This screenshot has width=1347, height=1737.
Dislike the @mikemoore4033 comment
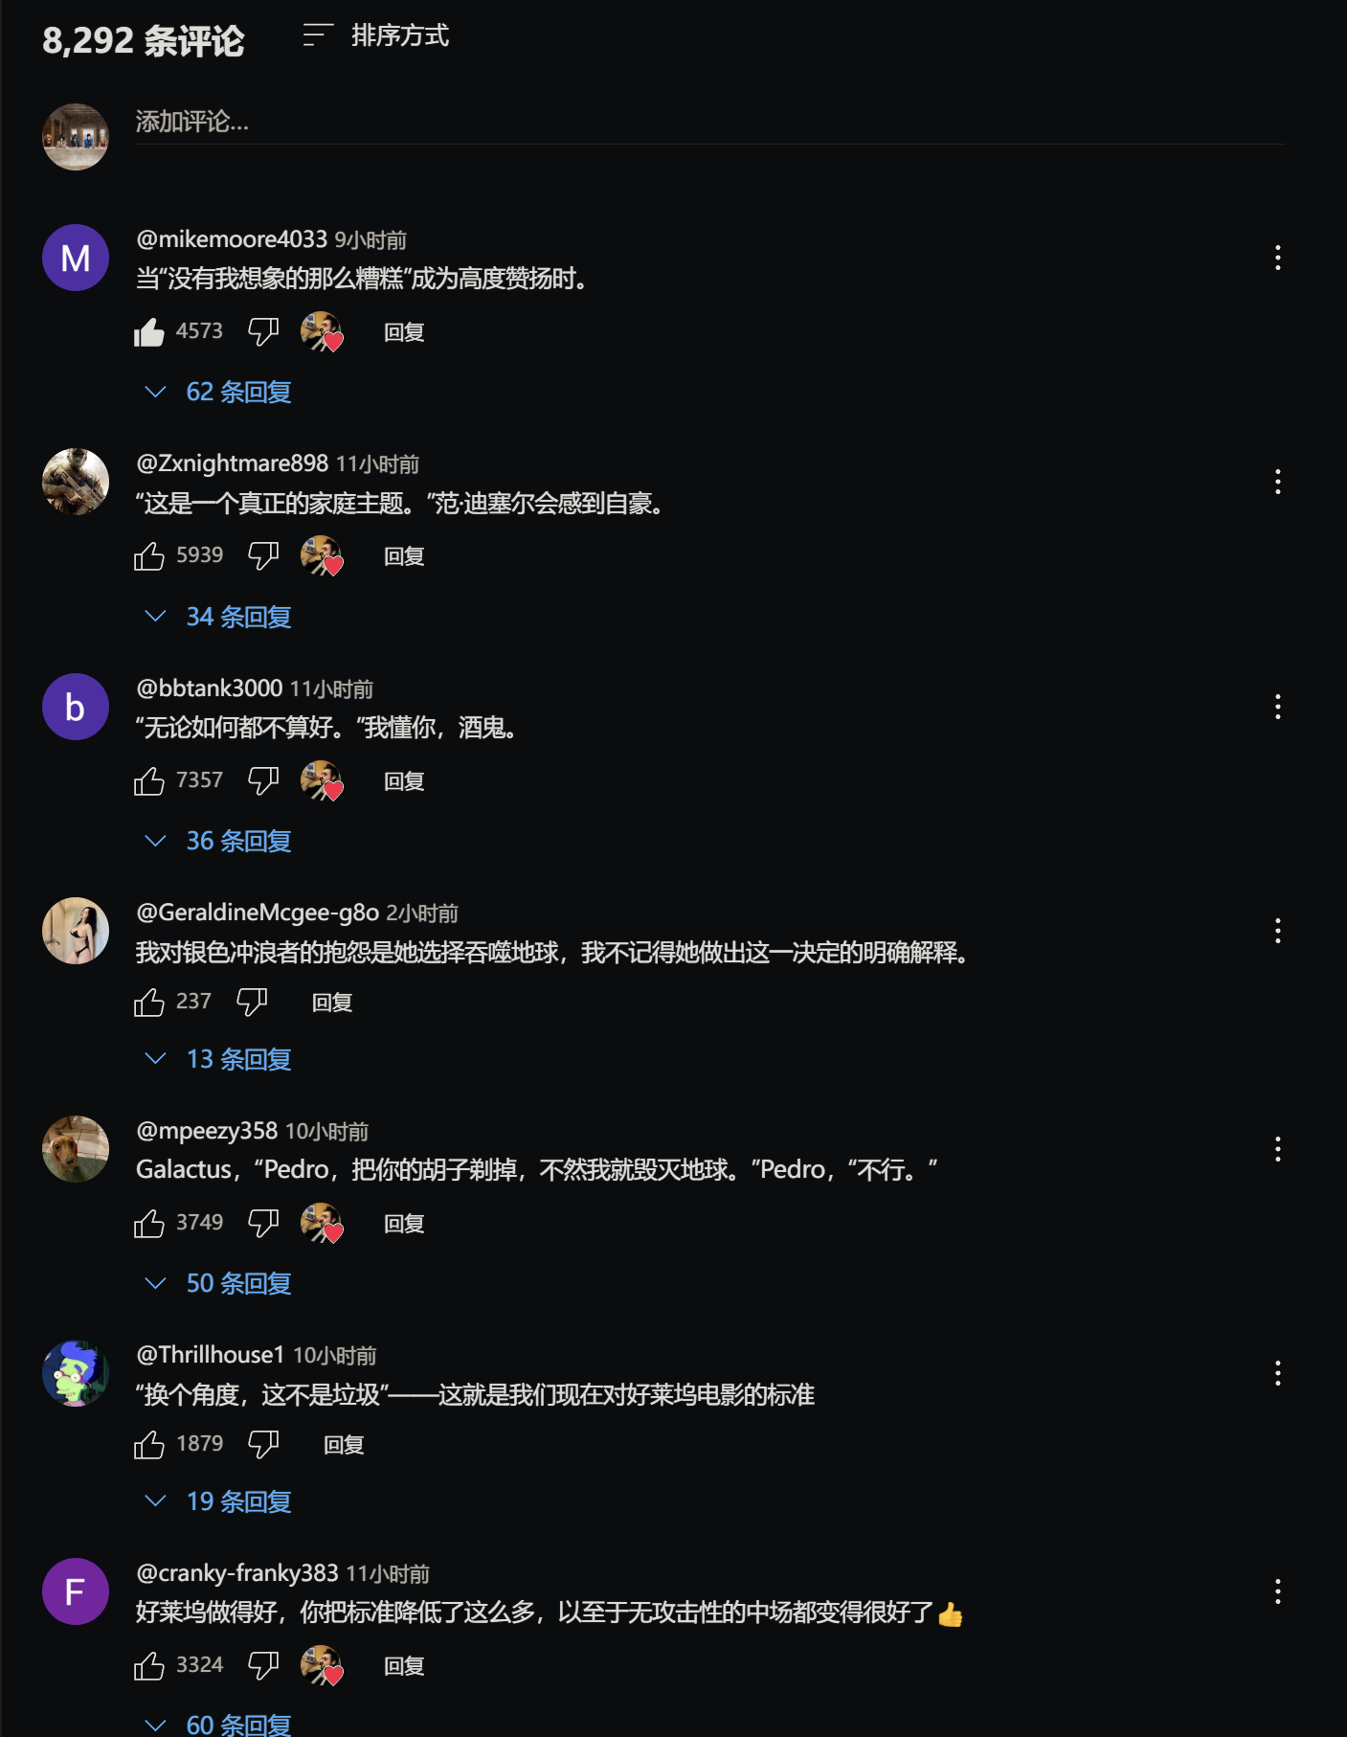click(x=263, y=332)
